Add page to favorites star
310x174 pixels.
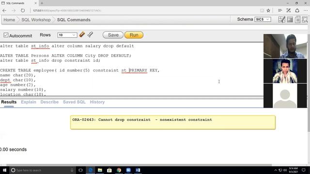268,11
